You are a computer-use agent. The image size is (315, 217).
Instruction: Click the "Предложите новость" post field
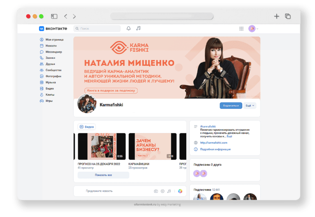99,191
